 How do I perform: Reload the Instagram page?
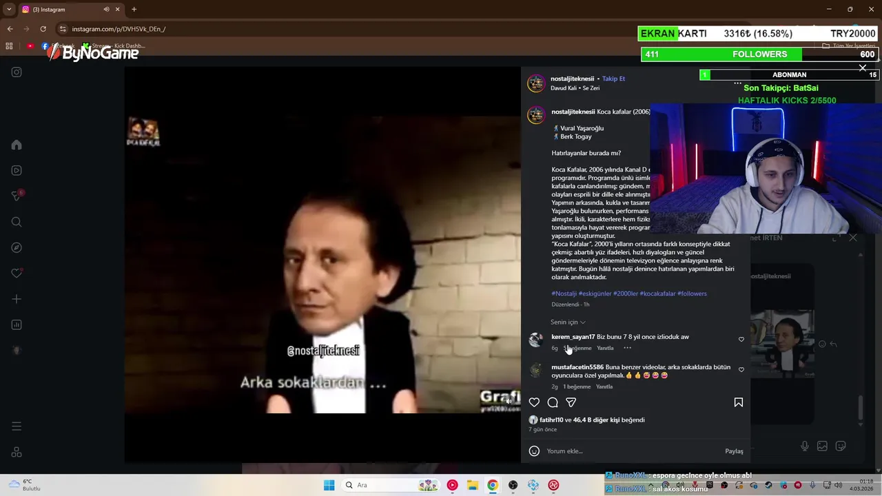[x=43, y=29]
